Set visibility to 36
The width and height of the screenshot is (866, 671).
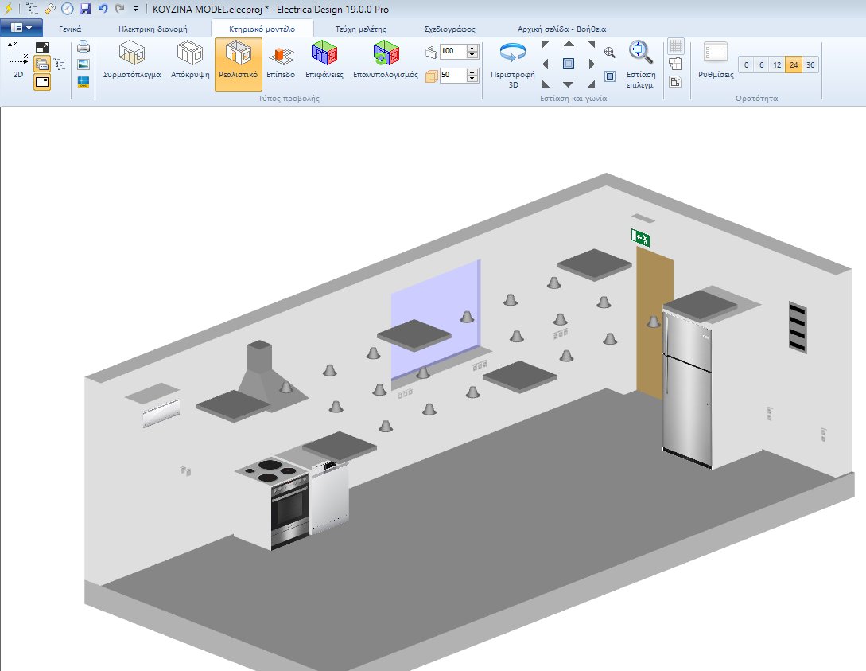coord(810,65)
